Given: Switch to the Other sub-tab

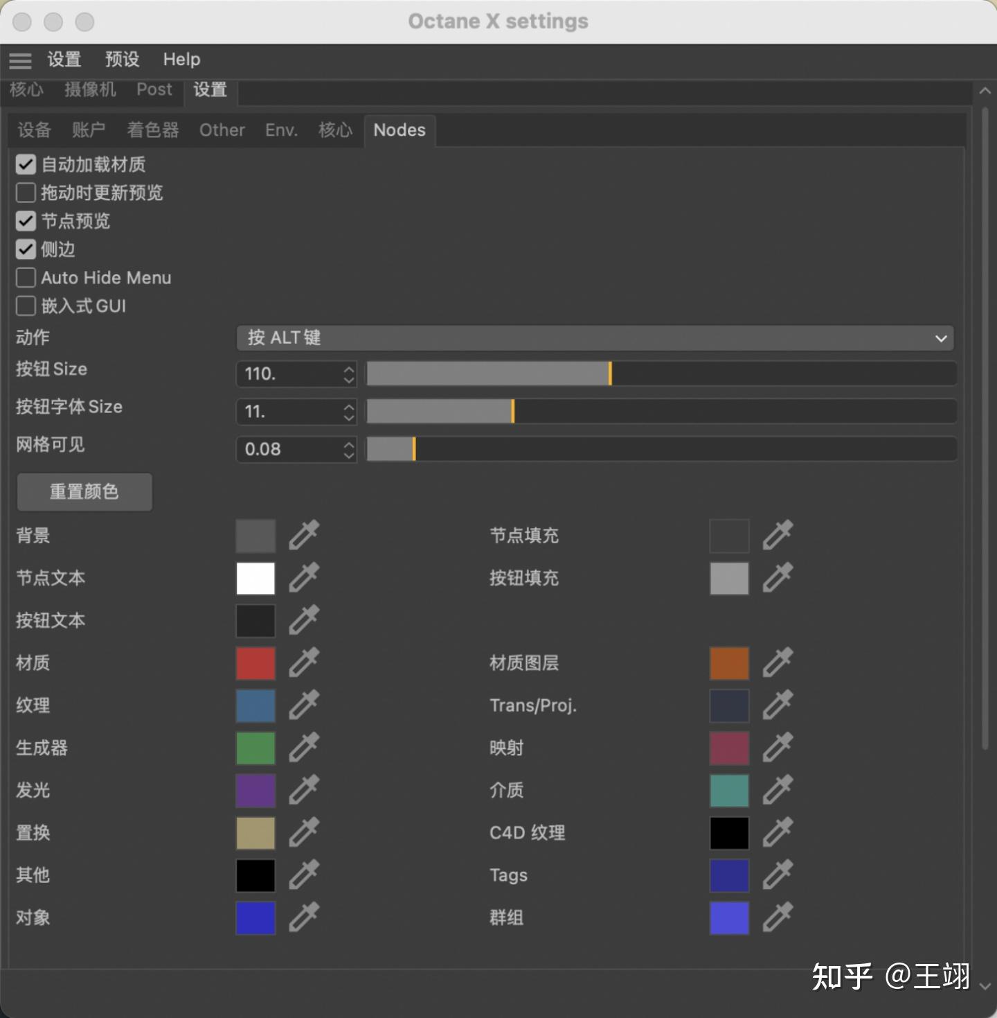Looking at the screenshot, I should tap(222, 130).
